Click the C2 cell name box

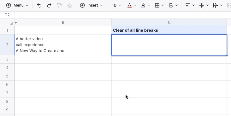(7, 15)
